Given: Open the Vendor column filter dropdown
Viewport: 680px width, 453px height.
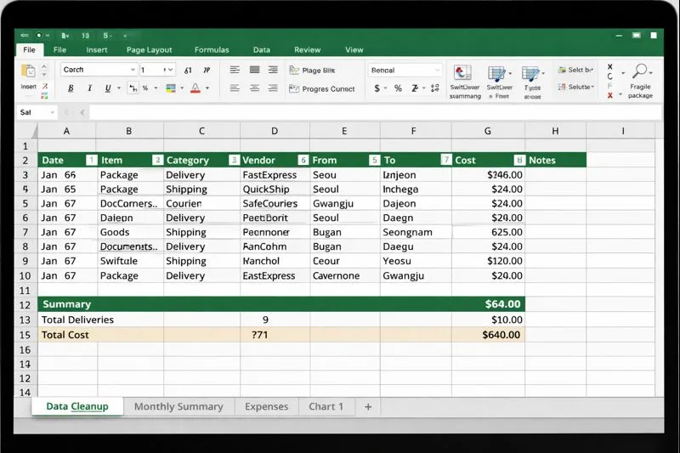Looking at the screenshot, I should coord(303,160).
